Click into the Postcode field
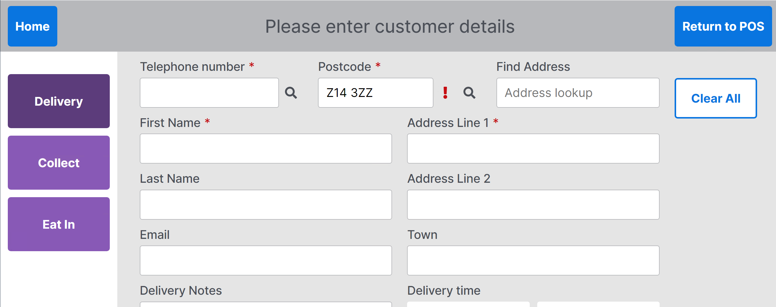The width and height of the screenshot is (776, 307). (375, 93)
